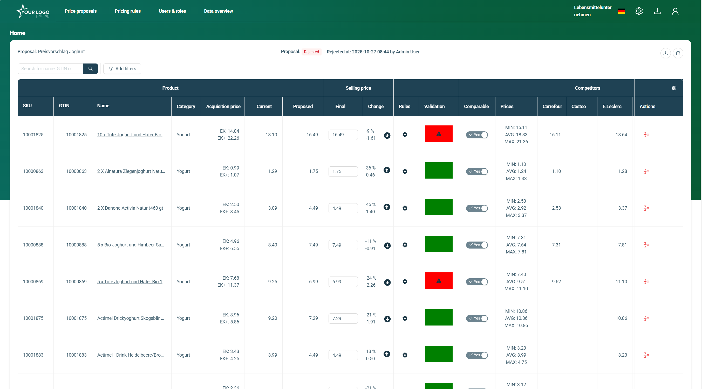This screenshot has width=702, height=389.
Task: Click the German flag language icon
Action: pos(622,11)
